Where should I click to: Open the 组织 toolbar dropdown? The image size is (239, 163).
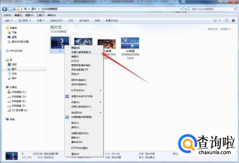[9, 21]
